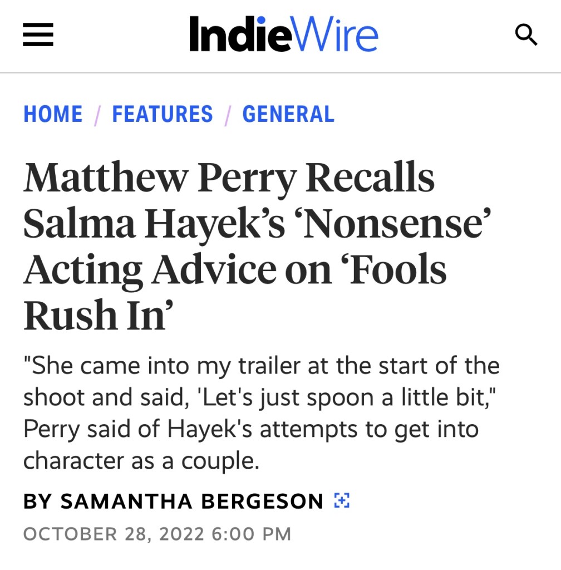Select the GENERAL breadcrumb category
Viewport: 561px width, 570px height.
[288, 114]
